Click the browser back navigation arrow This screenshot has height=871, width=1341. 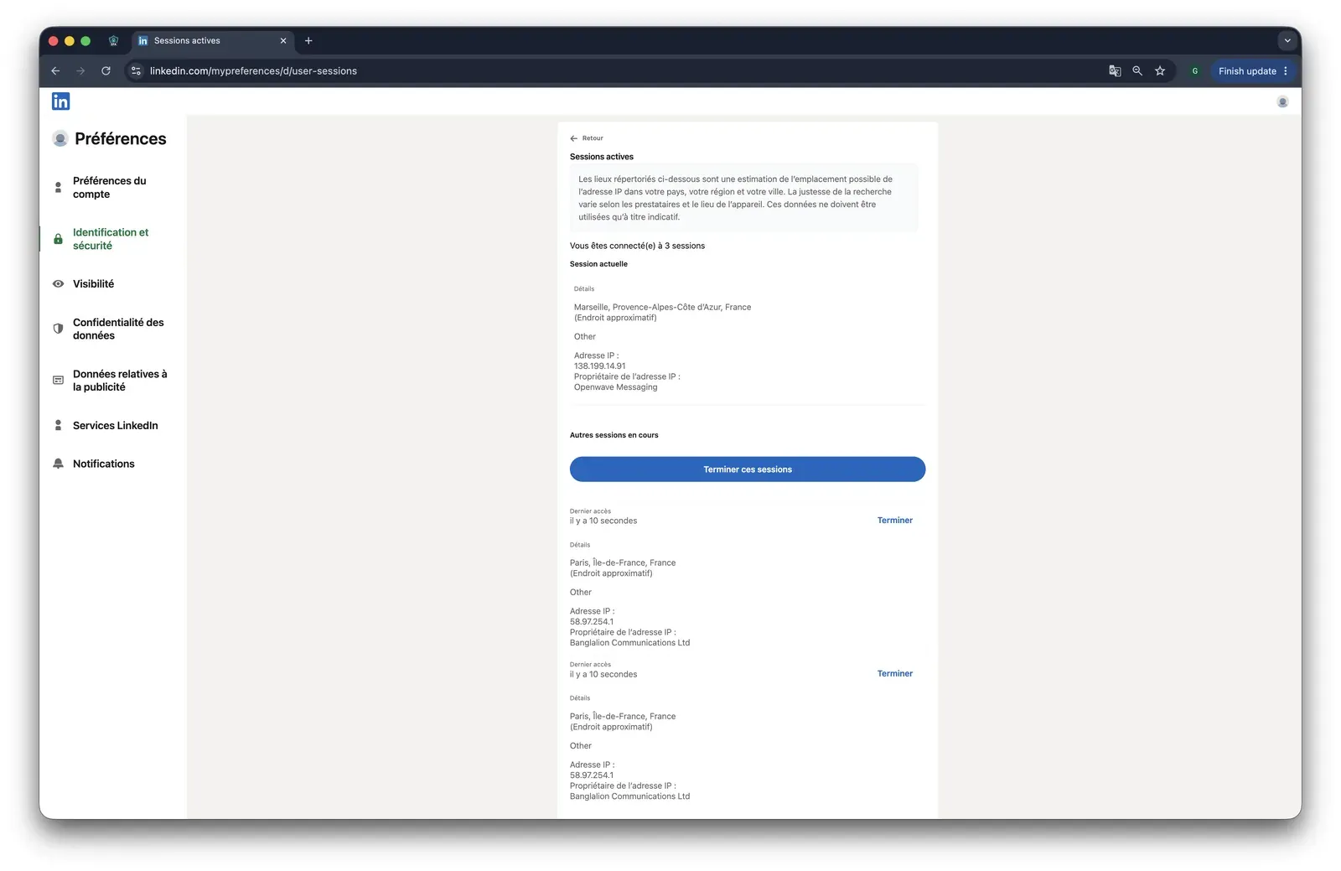click(55, 71)
